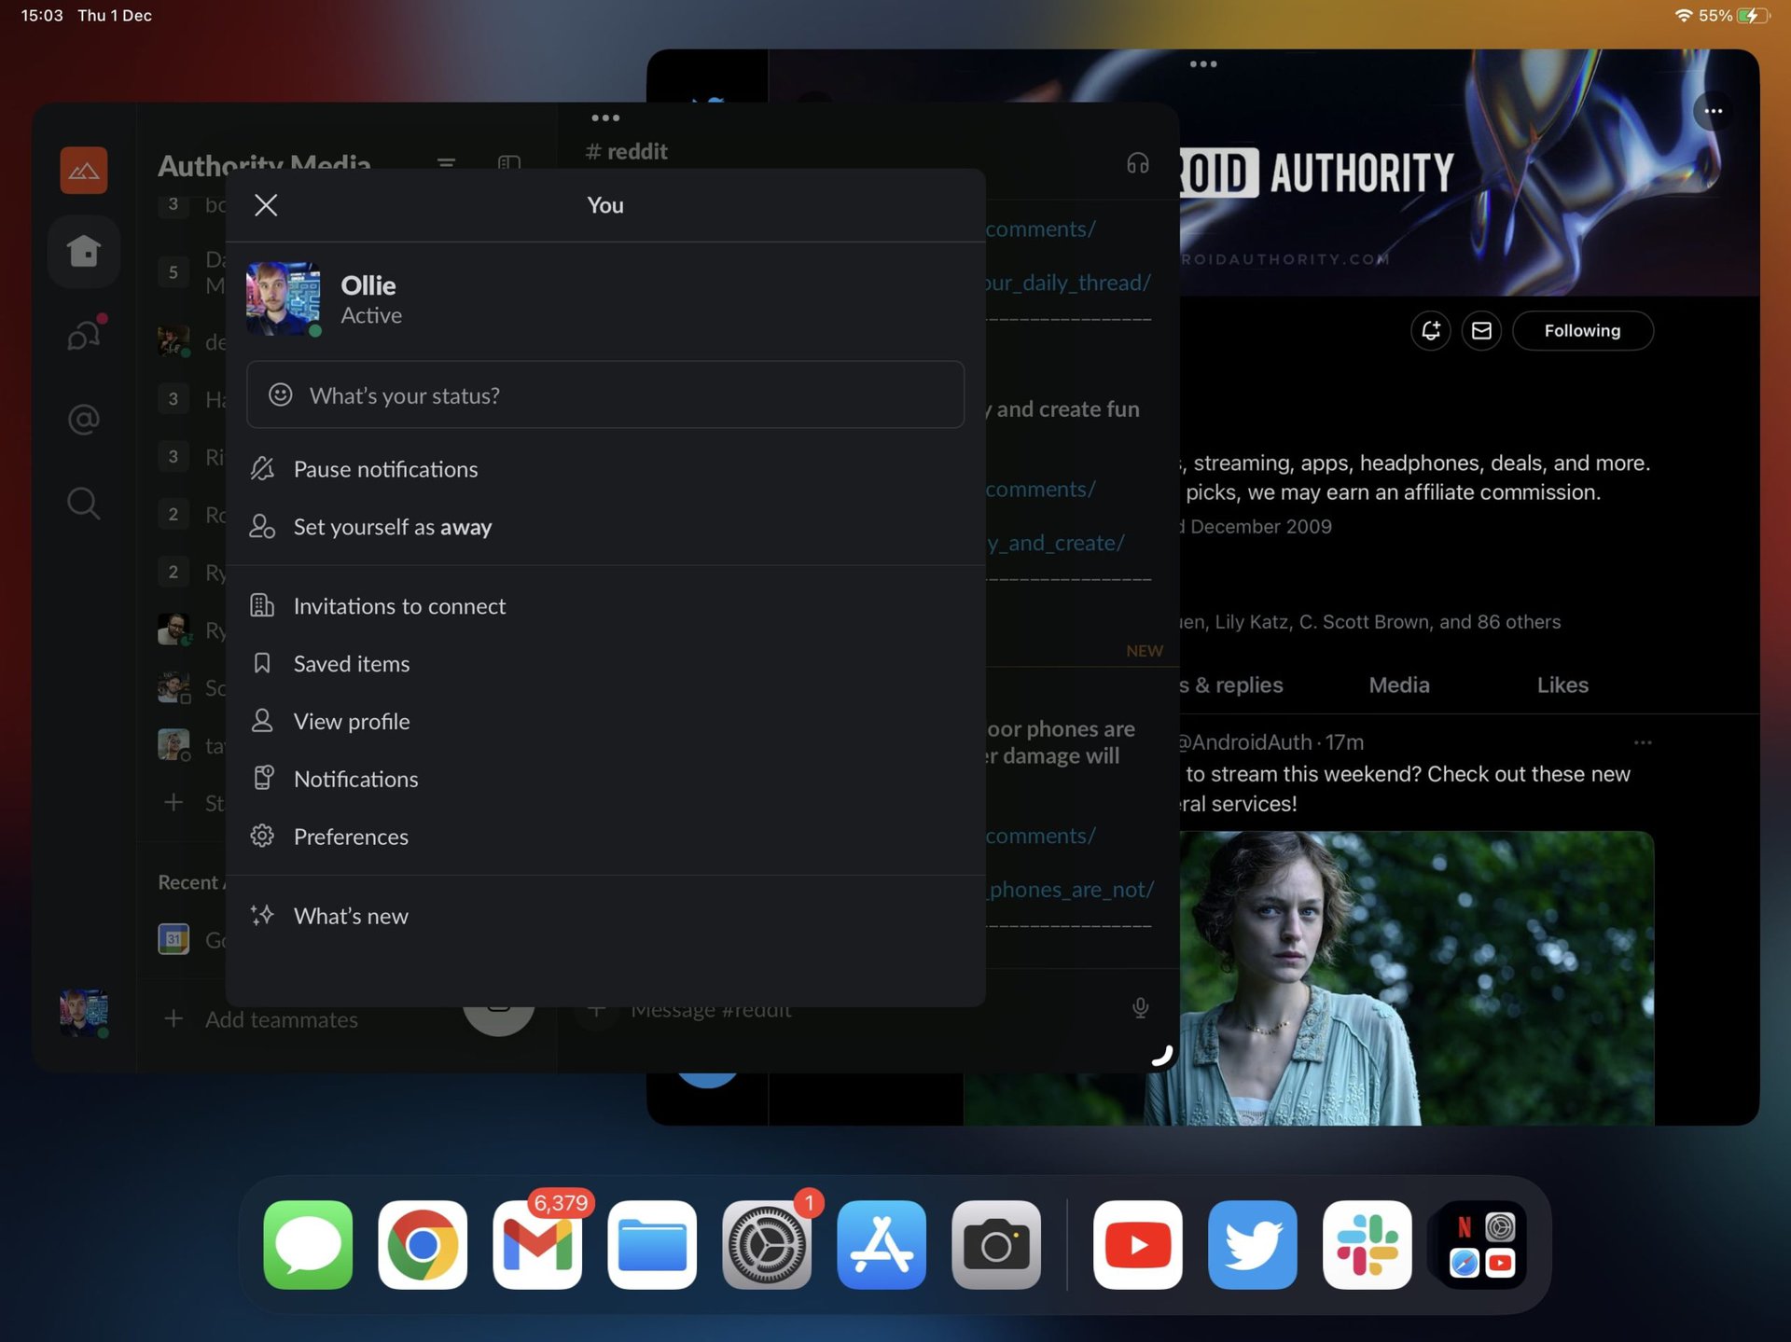Image resolution: width=1791 pixels, height=1342 pixels.
Task: Close the You profile panel
Action: tap(266, 205)
